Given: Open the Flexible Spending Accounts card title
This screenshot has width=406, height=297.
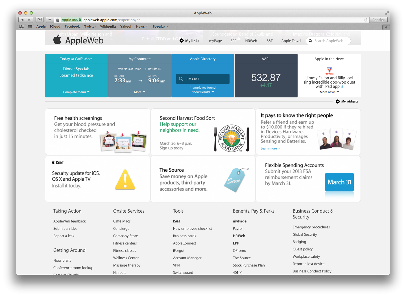Looking at the screenshot, I should 294,165.
